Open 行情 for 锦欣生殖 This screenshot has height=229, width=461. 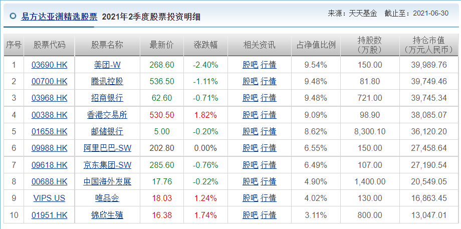click(x=269, y=215)
